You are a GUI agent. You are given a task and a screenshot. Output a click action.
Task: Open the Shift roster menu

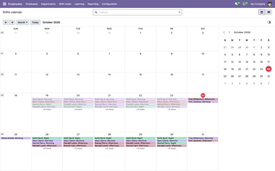point(65,4)
